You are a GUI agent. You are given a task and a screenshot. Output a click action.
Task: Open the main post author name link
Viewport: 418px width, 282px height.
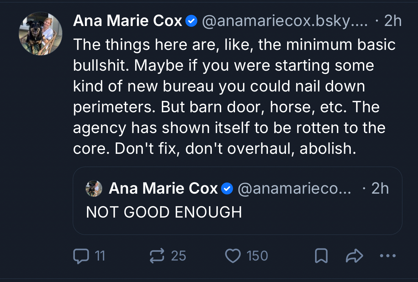[x=128, y=21]
